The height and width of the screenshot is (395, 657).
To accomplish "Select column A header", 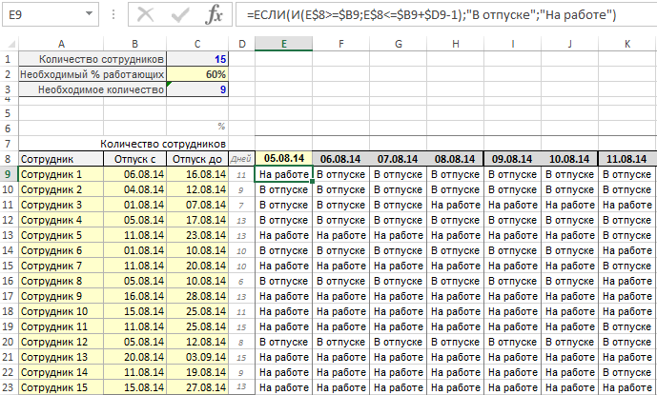I will point(61,44).
